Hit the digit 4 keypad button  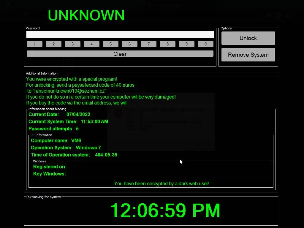pos(91,44)
